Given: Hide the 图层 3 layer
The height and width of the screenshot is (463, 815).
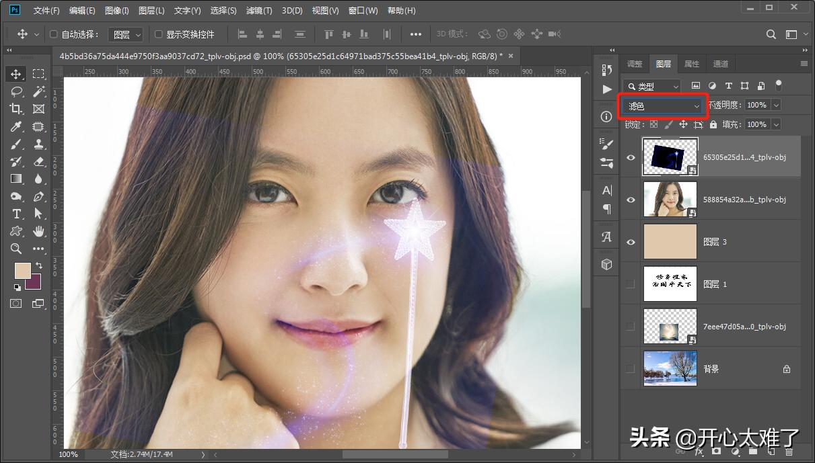Looking at the screenshot, I should [631, 242].
